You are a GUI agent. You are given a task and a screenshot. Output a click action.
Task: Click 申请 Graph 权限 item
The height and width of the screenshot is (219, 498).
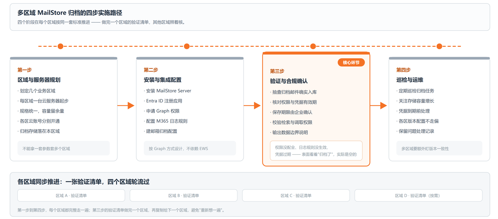click(162, 111)
